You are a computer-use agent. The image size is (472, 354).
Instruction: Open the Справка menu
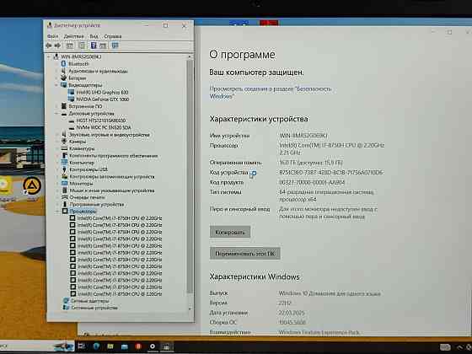tap(113, 36)
